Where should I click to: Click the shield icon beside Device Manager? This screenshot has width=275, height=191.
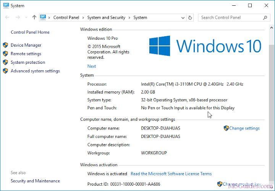(x=5, y=45)
